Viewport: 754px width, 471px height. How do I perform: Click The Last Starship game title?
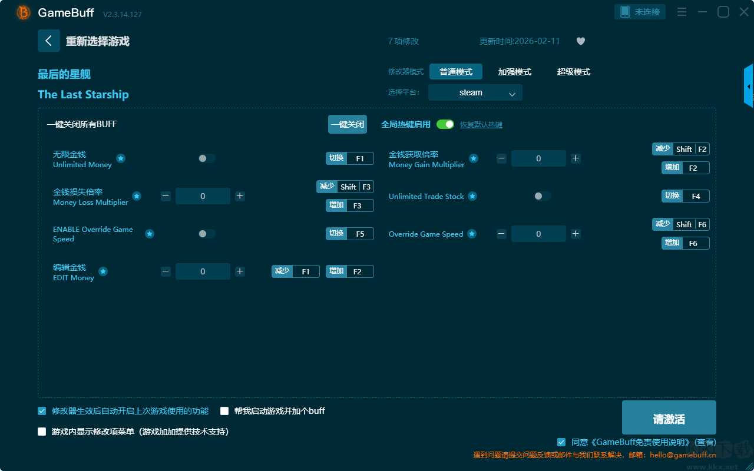click(x=83, y=94)
